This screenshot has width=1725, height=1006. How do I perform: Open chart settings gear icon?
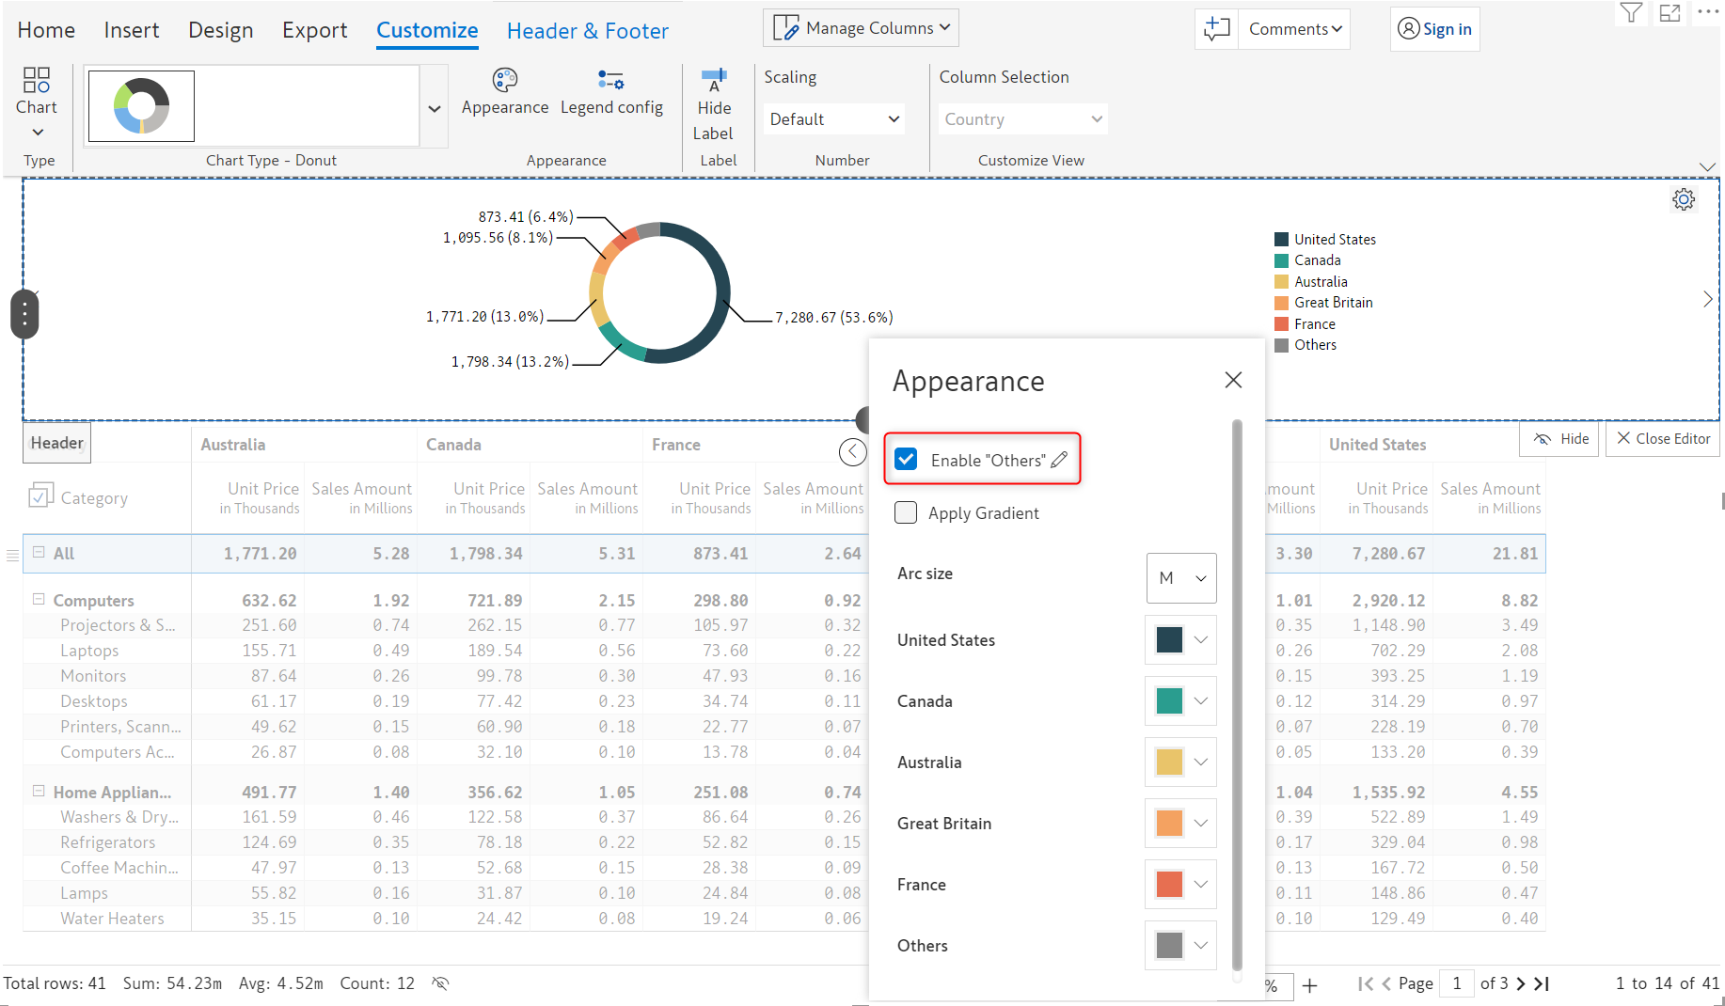tap(1683, 199)
